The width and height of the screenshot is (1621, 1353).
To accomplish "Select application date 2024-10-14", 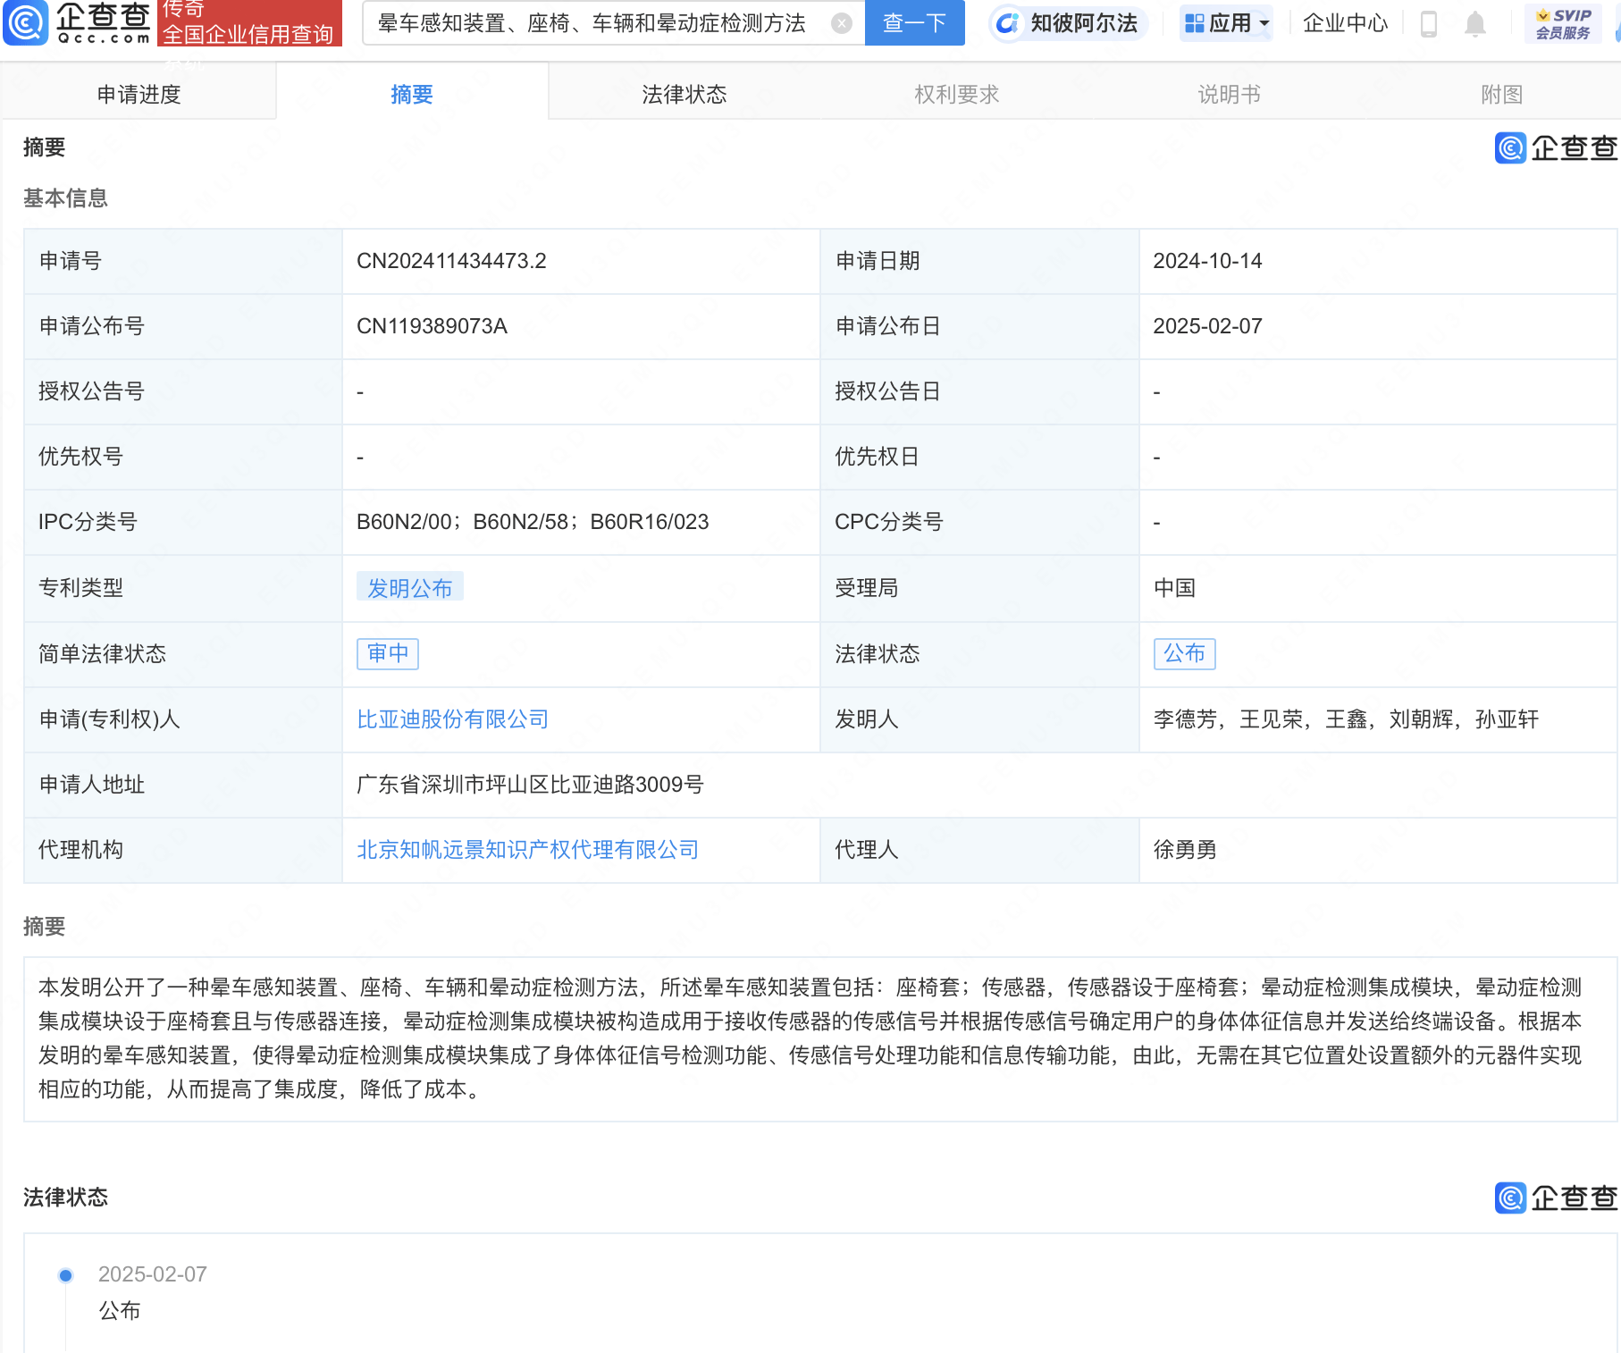I will [1207, 261].
